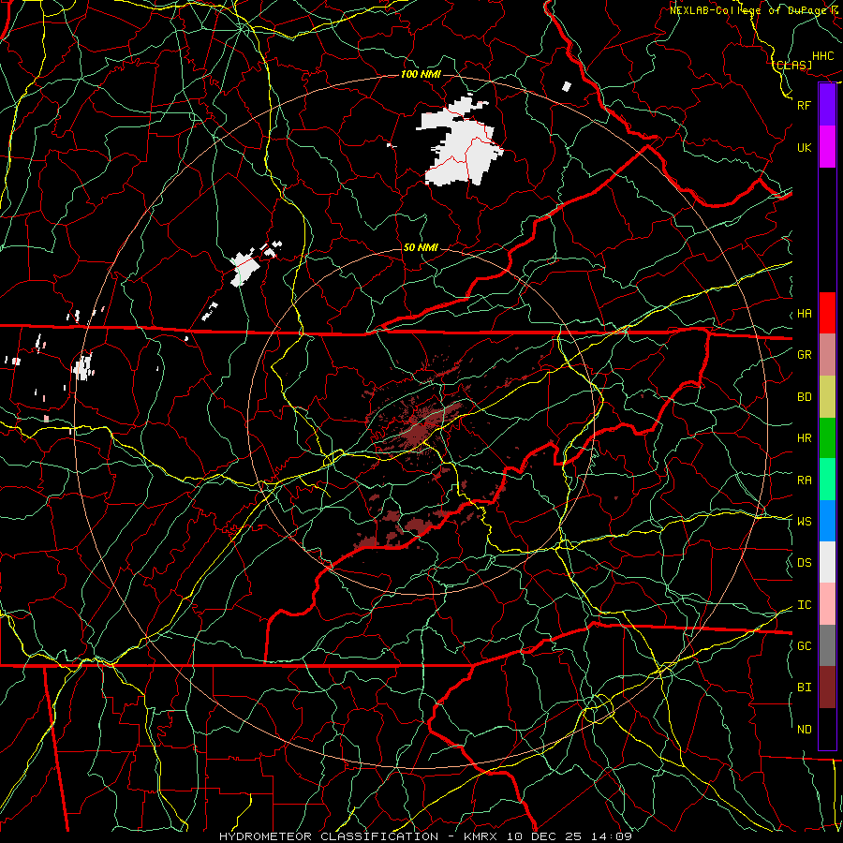The image size is (843, 843).
Task: Select the HR legend label
Action: click(x=804, y=438)
